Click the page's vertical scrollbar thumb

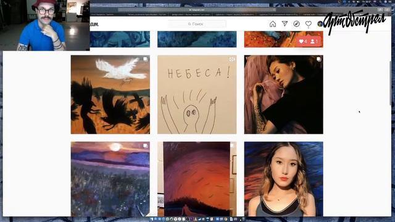pos(391,83)
